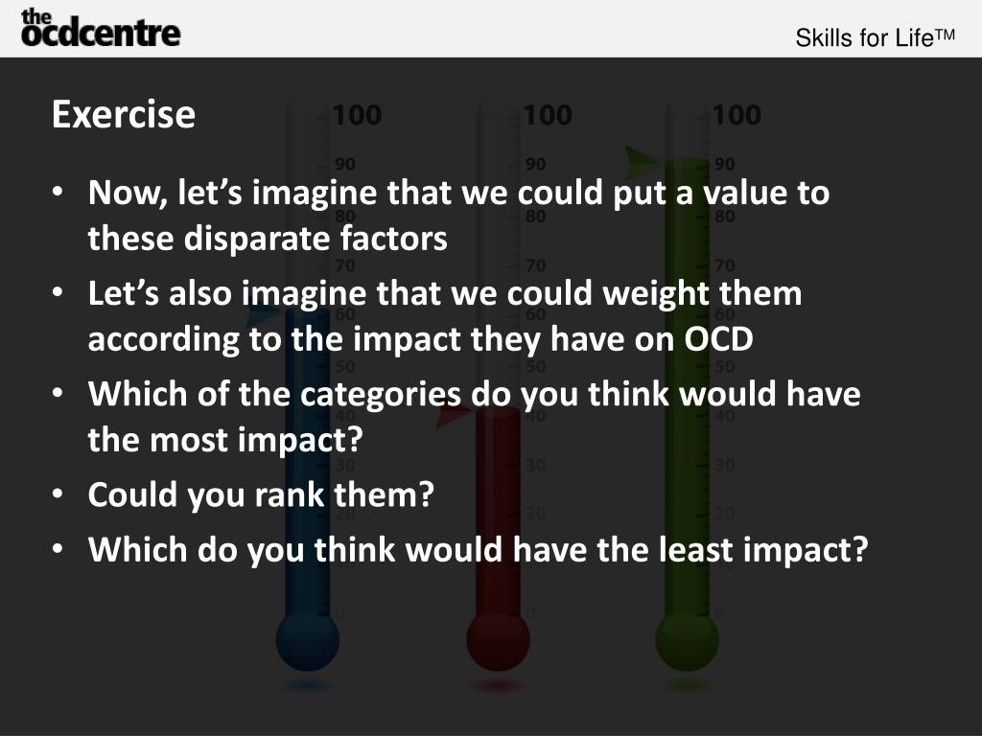The image size is (982, 736).
Task: Click the green arrow marker near 90
Action: coord(643,161)
